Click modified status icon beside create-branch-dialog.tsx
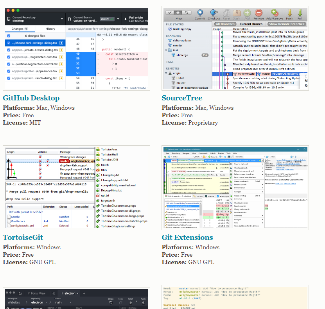Viewport: 325px width, 309px height. (x=61, y=50)
